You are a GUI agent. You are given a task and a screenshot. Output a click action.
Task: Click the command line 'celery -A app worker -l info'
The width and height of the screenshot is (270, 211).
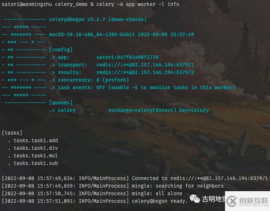(x=138, y=4)
